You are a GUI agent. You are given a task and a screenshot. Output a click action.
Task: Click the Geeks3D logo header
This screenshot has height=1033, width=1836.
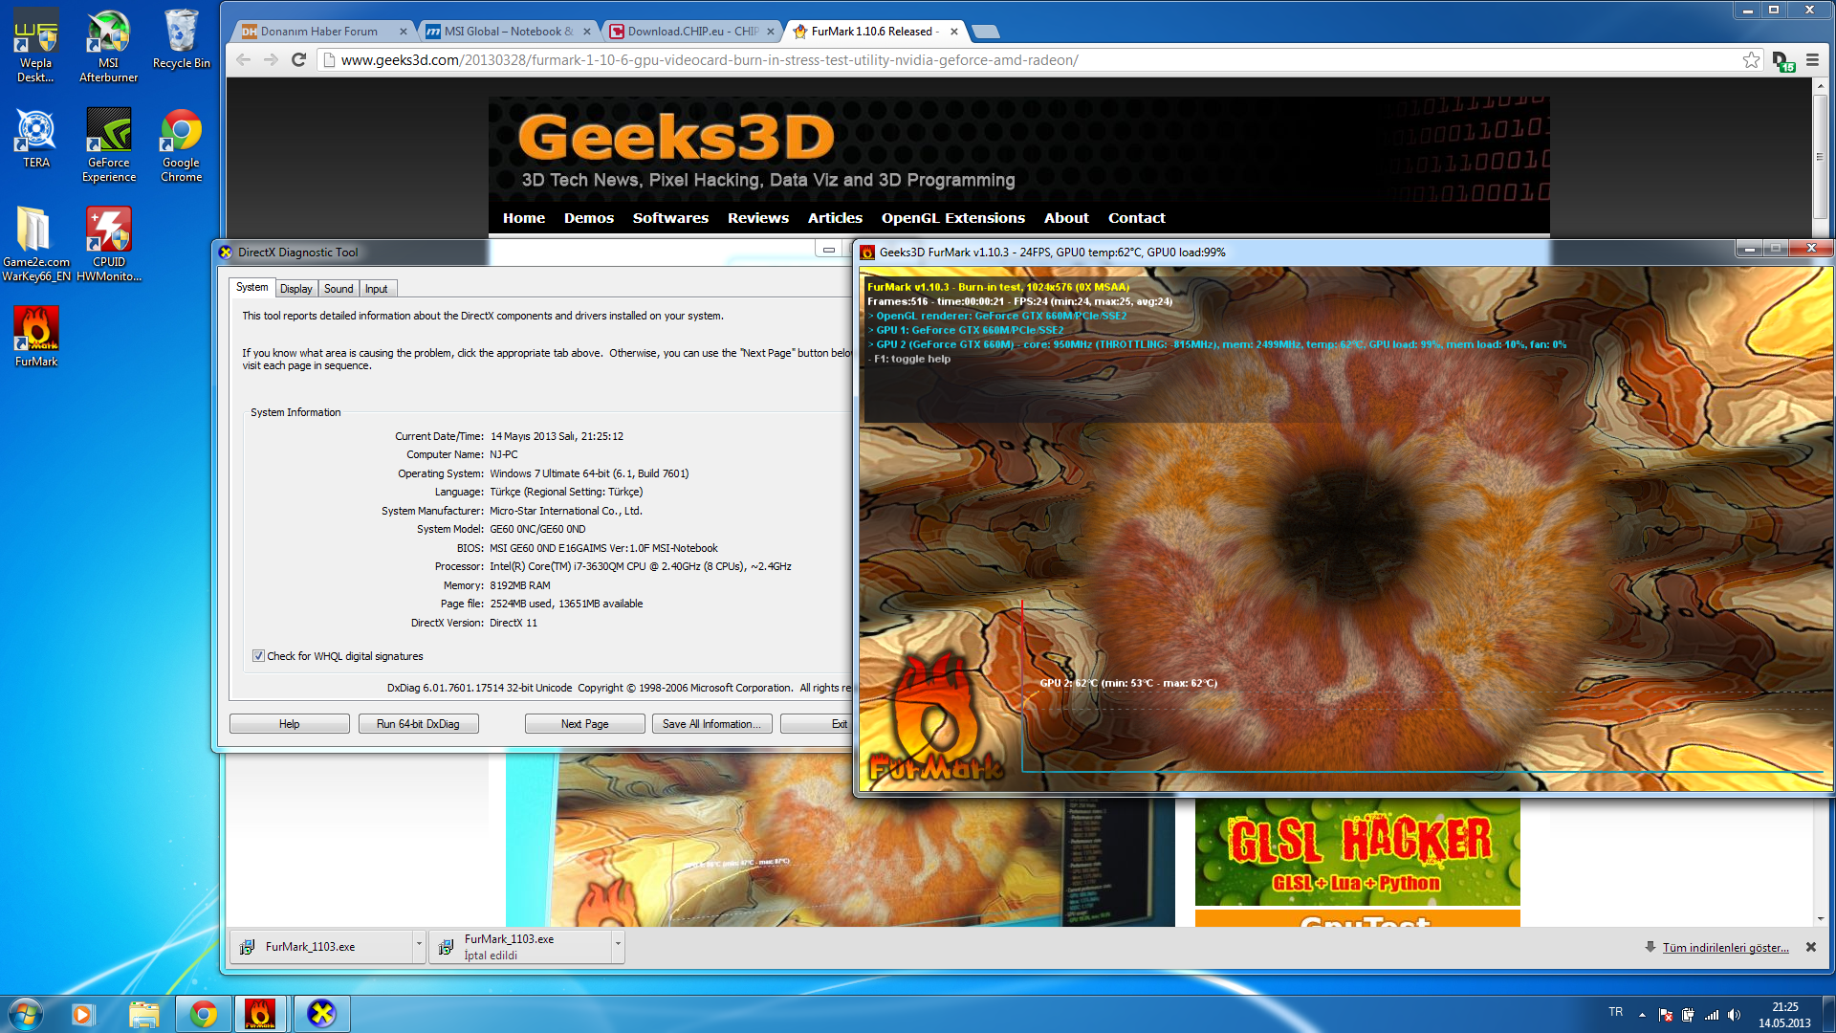point(676,138)
